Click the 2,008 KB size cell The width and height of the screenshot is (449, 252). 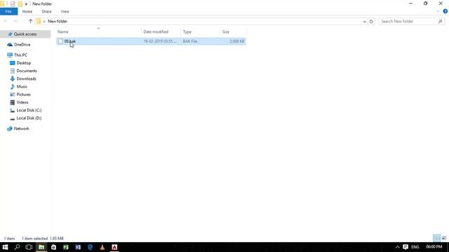(x=237, y=41)
